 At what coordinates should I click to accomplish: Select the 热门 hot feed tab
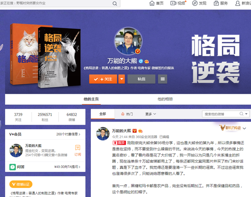tap(127, 114)
